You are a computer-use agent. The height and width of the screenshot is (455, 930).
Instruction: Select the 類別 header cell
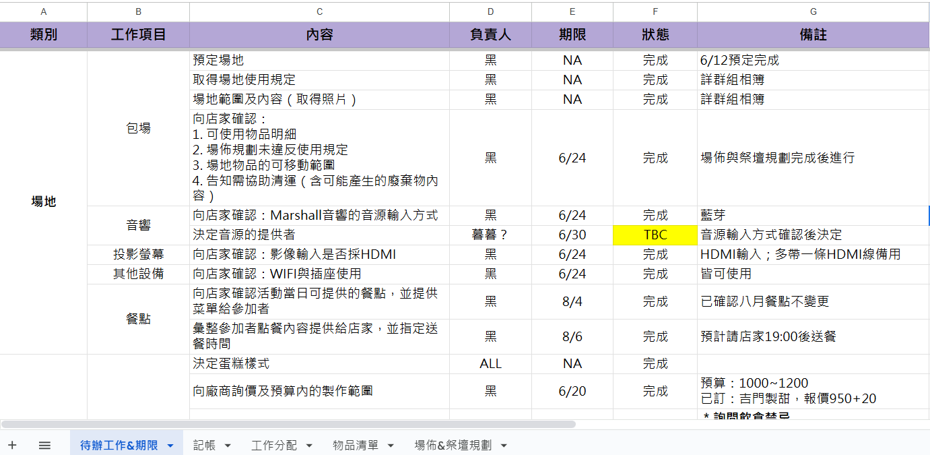(x=44, y=35)
